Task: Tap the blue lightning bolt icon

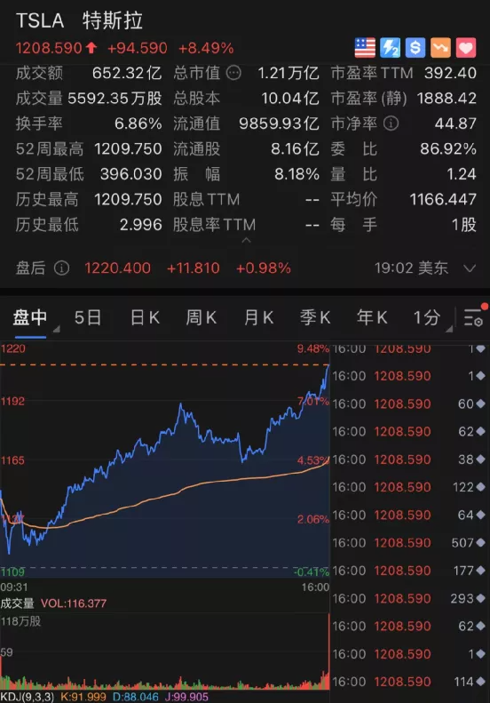Action: tap(390, 47)
